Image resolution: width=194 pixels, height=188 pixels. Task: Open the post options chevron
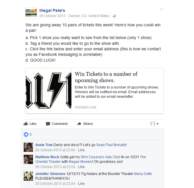pos(161,9)
